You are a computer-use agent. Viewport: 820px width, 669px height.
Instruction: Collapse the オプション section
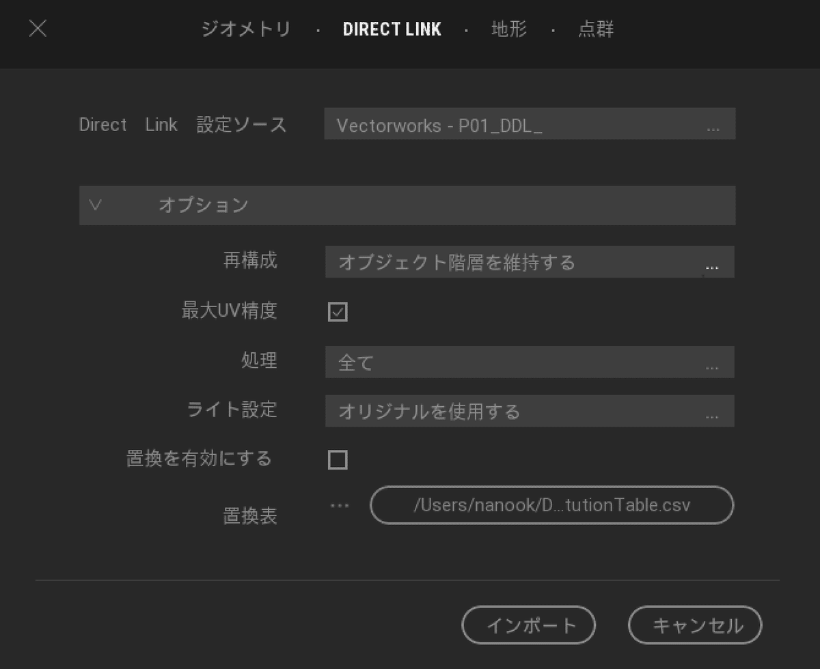pos(94,205)
